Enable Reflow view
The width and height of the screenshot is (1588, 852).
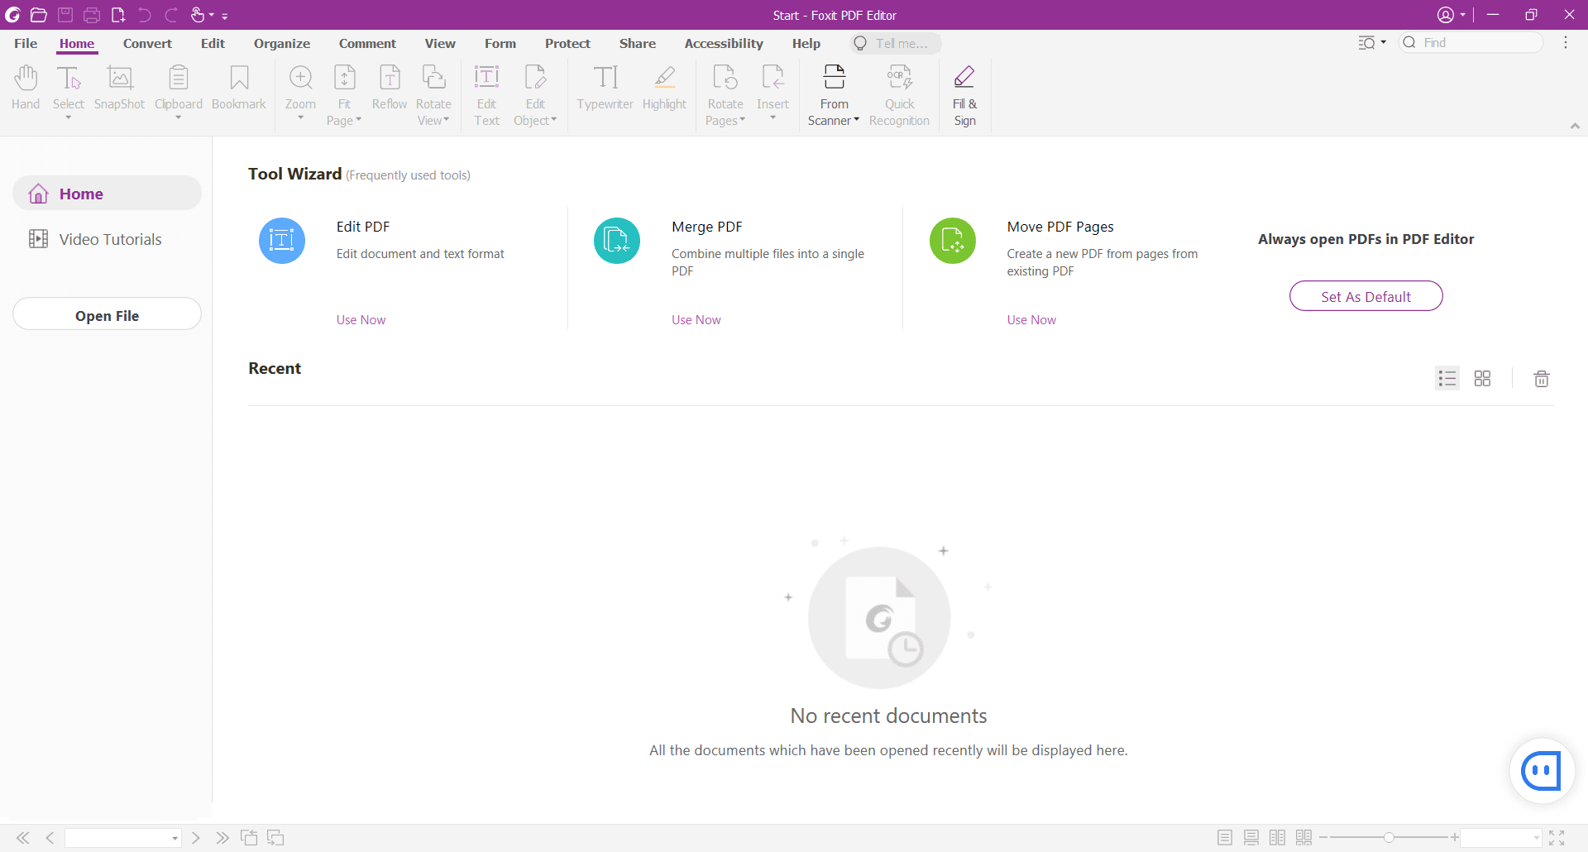coord(389,89)
